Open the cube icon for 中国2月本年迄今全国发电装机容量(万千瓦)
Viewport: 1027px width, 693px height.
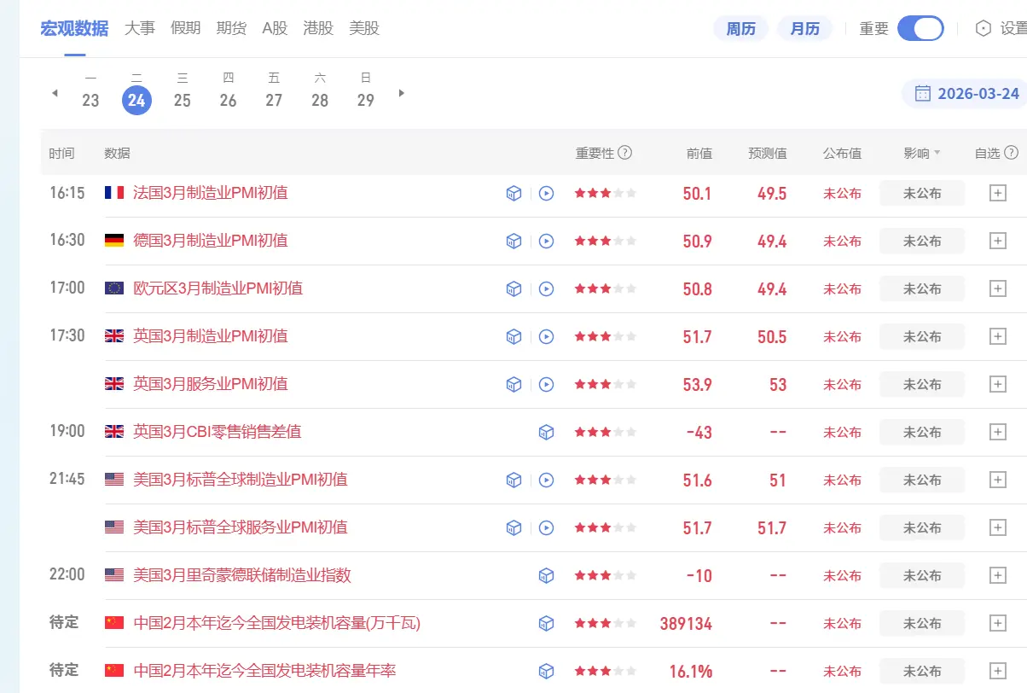tap(547, 624)
